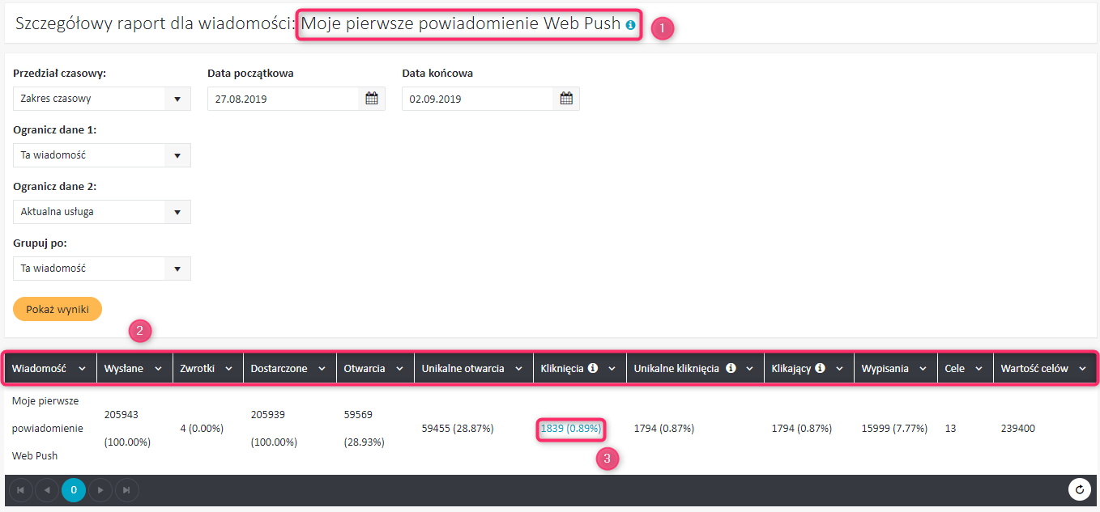Click info icon next to report title

[x=630, y=26]
